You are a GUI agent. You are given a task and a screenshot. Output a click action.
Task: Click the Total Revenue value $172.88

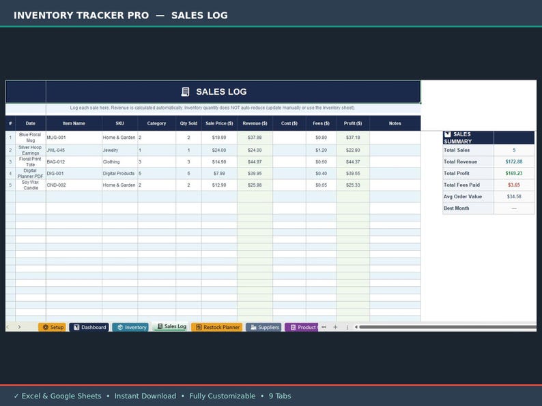[514, 161]
